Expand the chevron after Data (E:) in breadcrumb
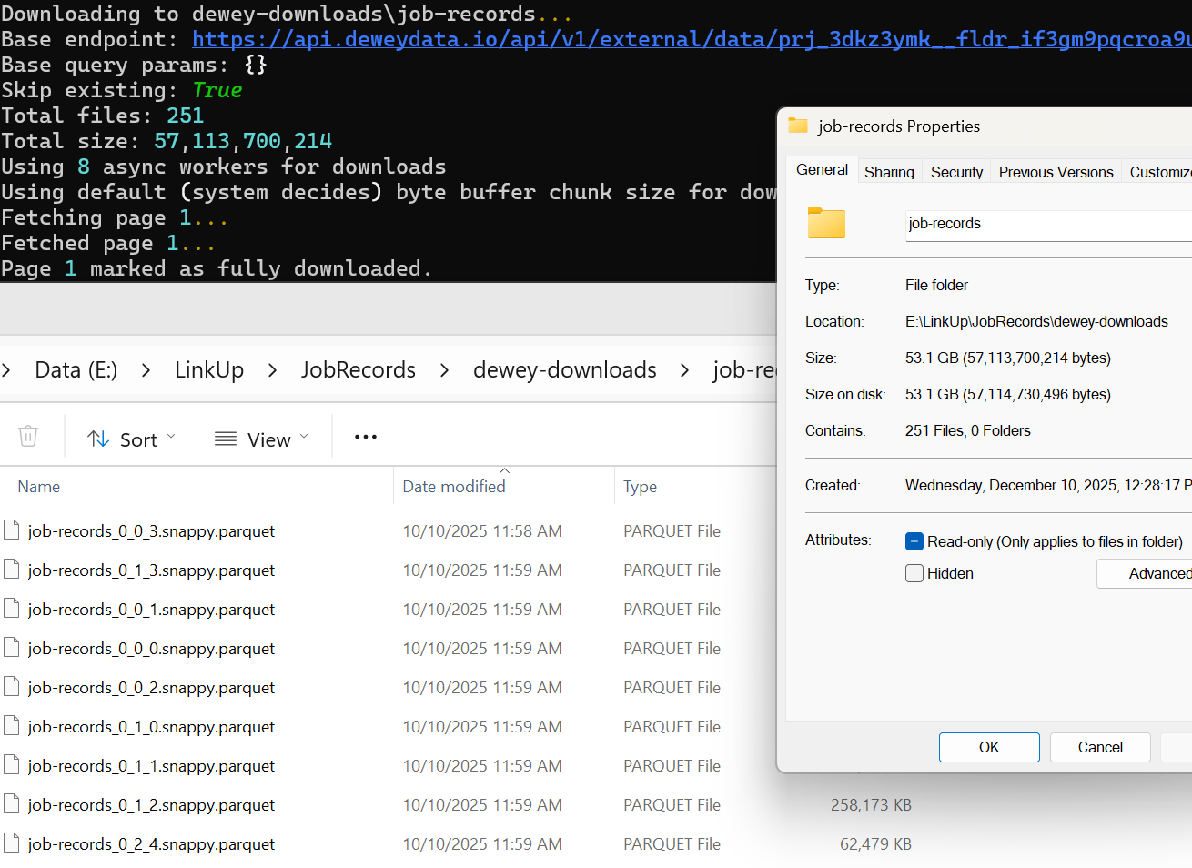 click(x=146, y=370)
